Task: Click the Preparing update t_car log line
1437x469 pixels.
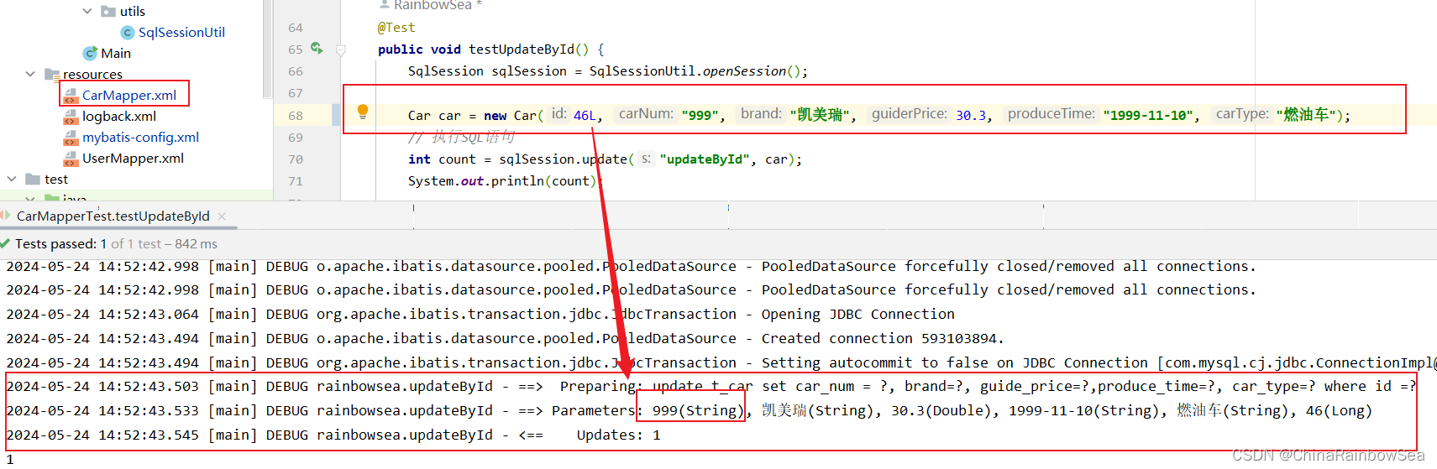Action: click(711, 386)
